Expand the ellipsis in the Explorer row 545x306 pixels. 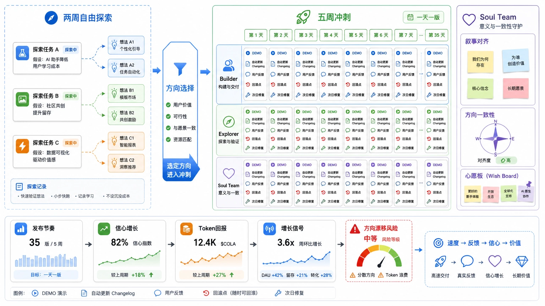pos(421,130)
